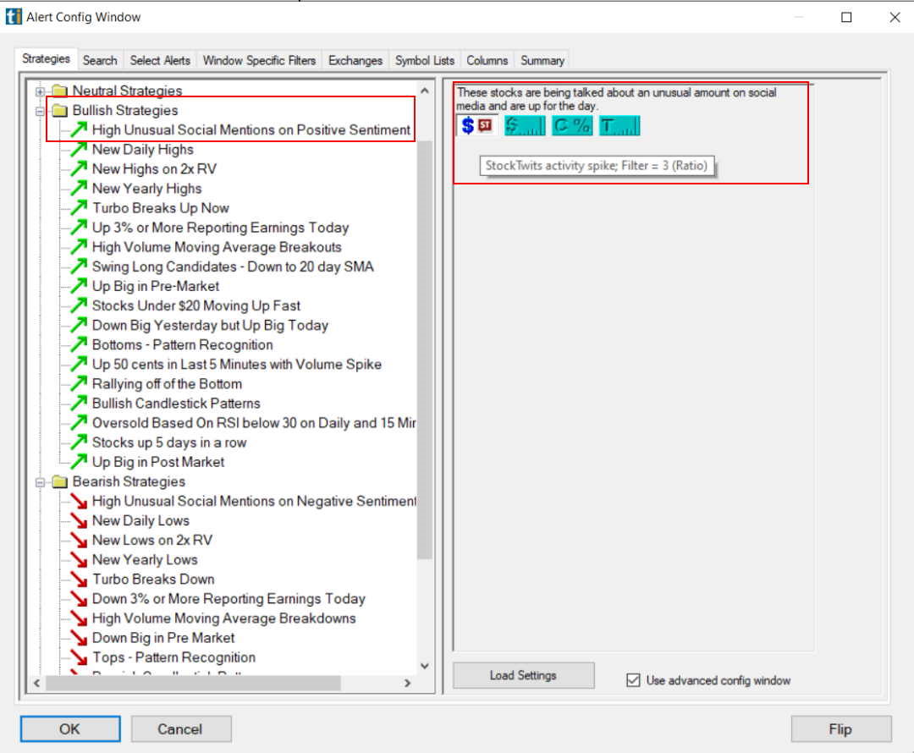Click the down arrow of the strategies list scrollbar
The width and height of the screenshot is (914, 753).
424,666
